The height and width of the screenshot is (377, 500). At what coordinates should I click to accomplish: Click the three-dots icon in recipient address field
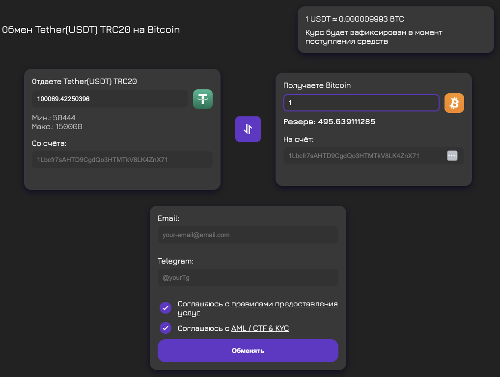coord(452,156)
